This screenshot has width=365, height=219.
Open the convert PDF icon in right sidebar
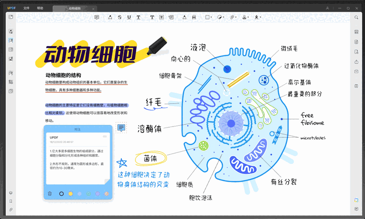(356, 42)
